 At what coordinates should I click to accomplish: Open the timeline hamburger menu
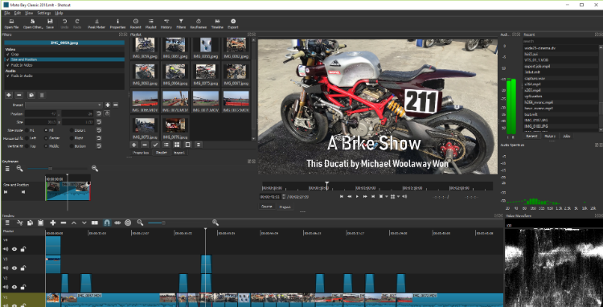(7, 223)
